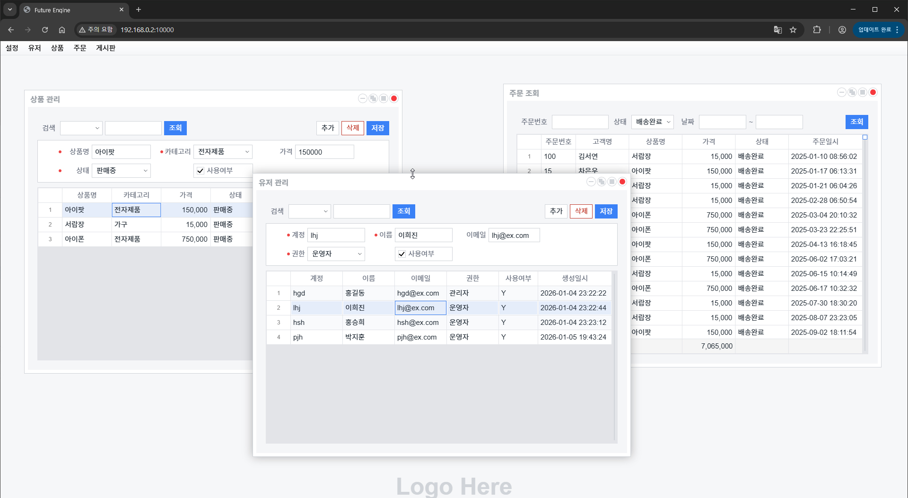Expand the 권한 dropdown showing 운영자
The height and width of the screenshot is (498, 908).
pos(336,254)
